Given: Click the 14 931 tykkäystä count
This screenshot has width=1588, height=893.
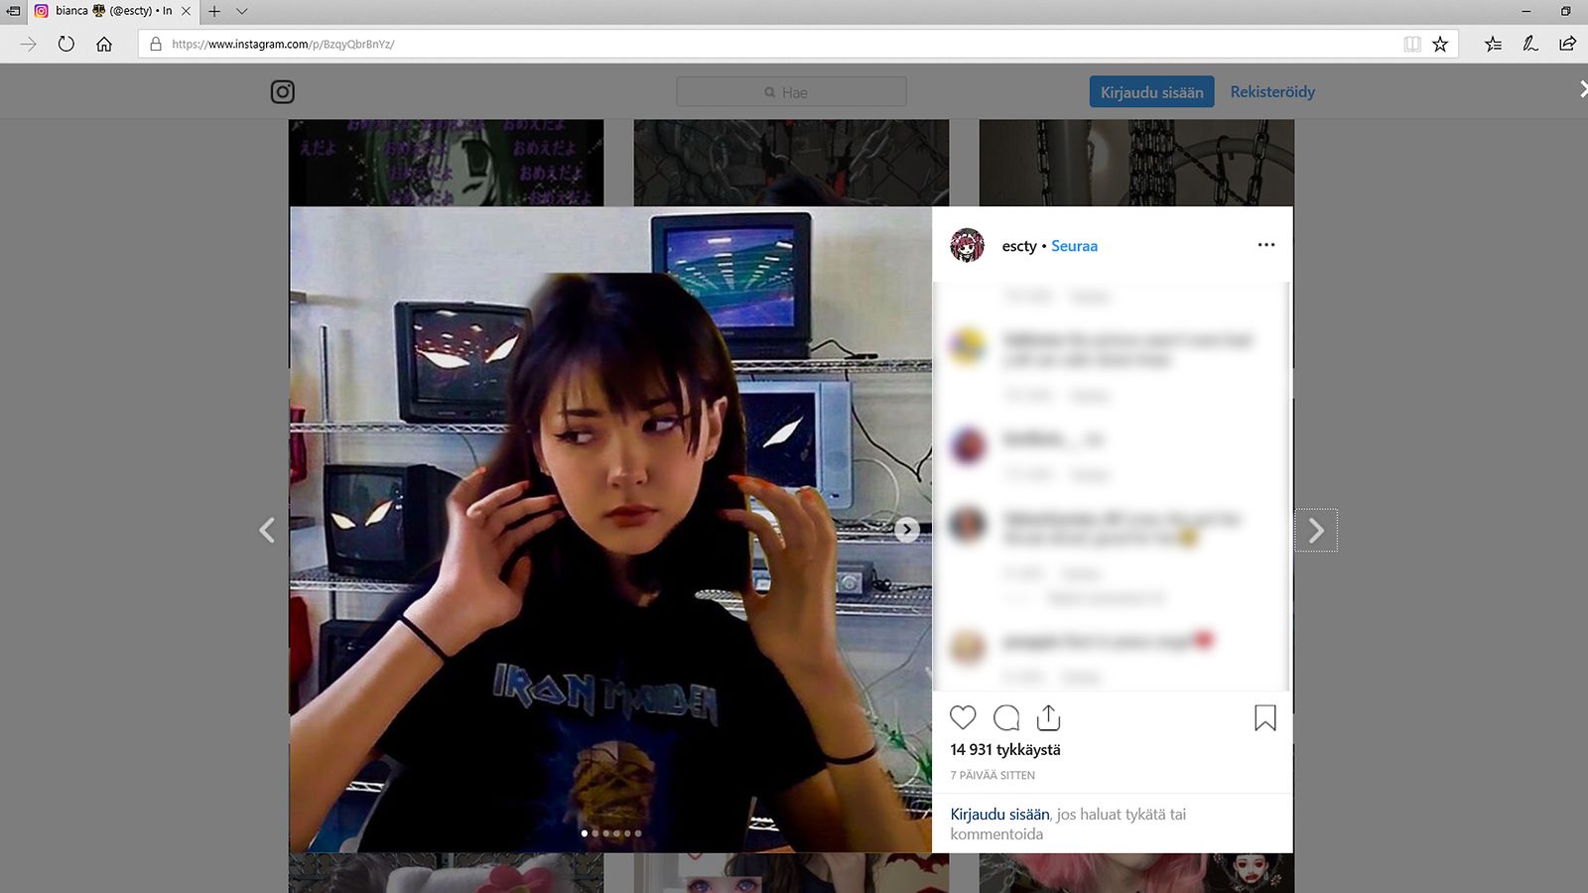Looking at the screenshot, I should (x=1005, y=749).
